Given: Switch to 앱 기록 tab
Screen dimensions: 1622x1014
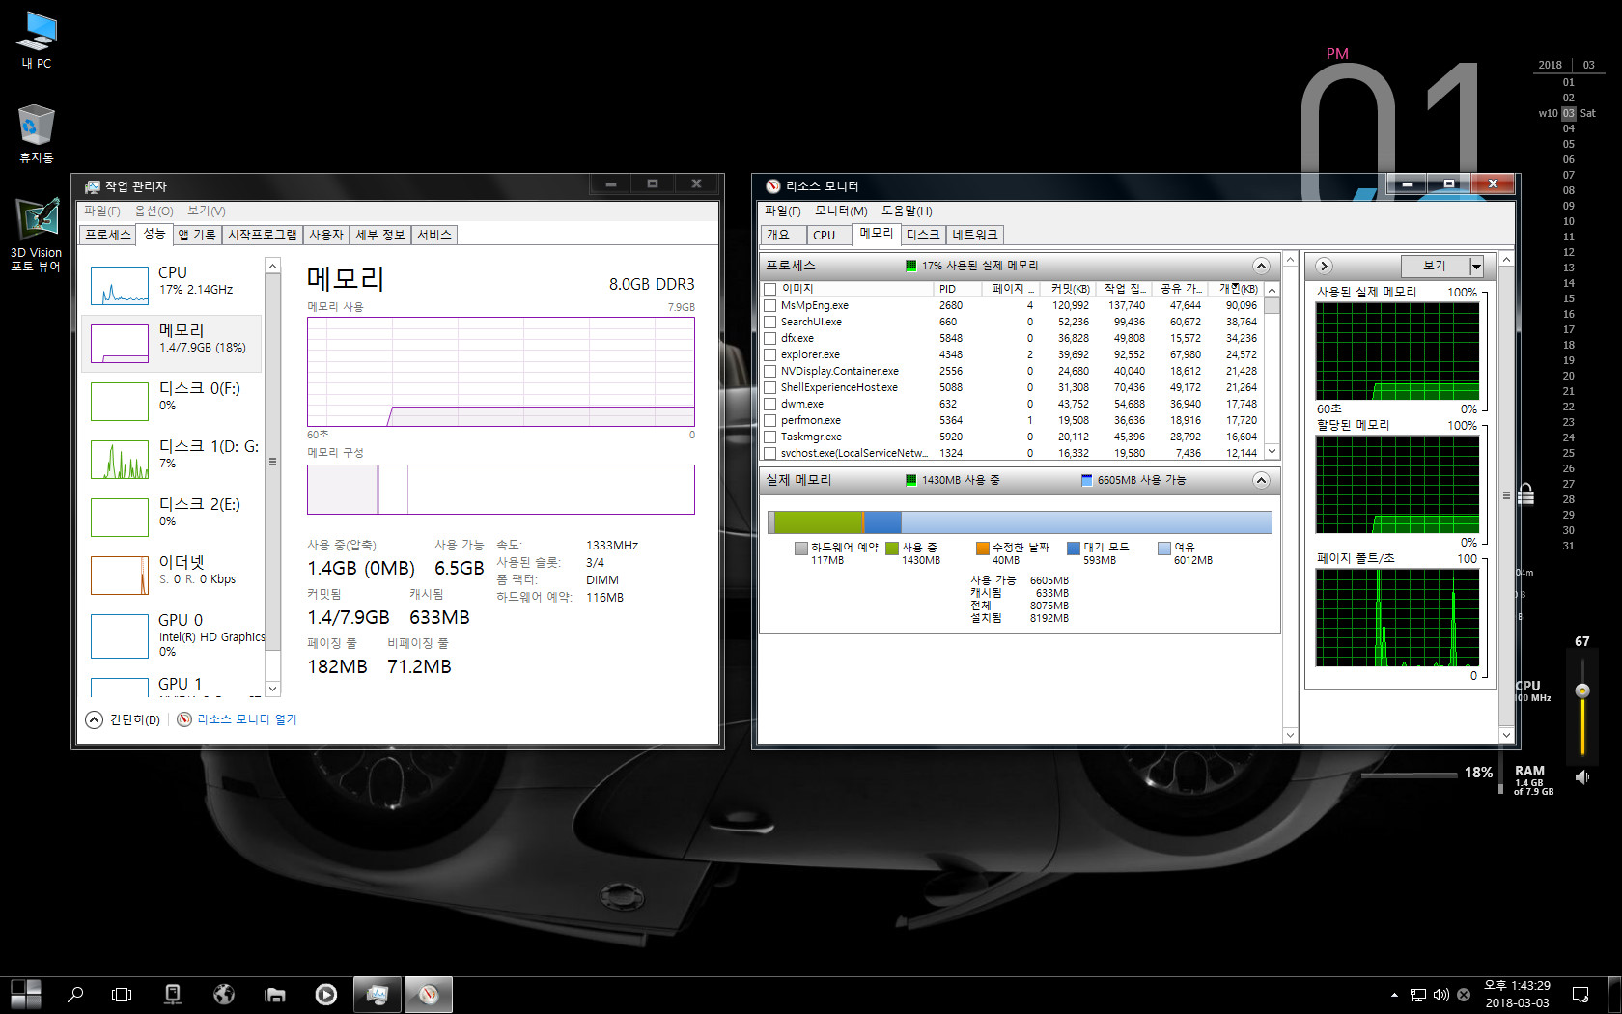Looking at the screenshot, I should [x=197, y=235].
